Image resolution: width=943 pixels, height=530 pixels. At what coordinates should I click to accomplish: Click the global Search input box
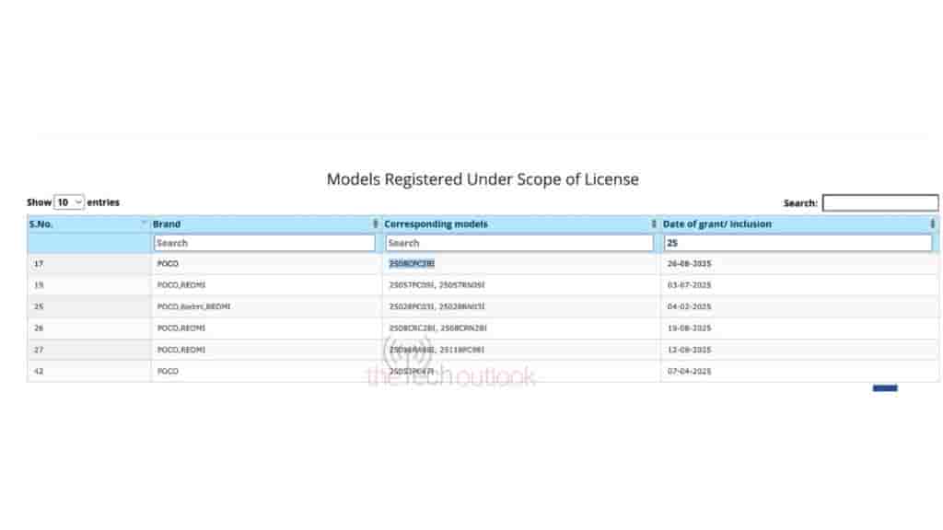(879, 202)
